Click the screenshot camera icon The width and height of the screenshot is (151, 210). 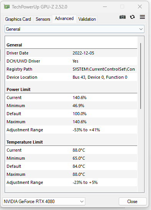click(x=123, y=17)
